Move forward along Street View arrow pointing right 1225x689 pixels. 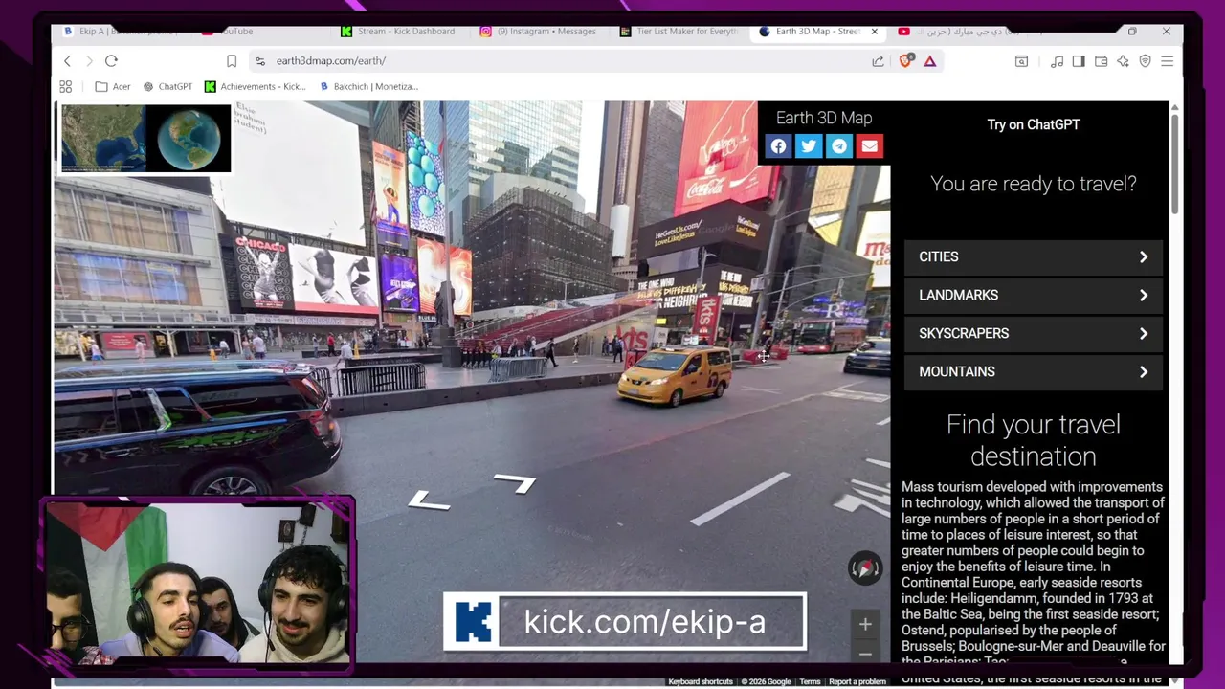516,483
